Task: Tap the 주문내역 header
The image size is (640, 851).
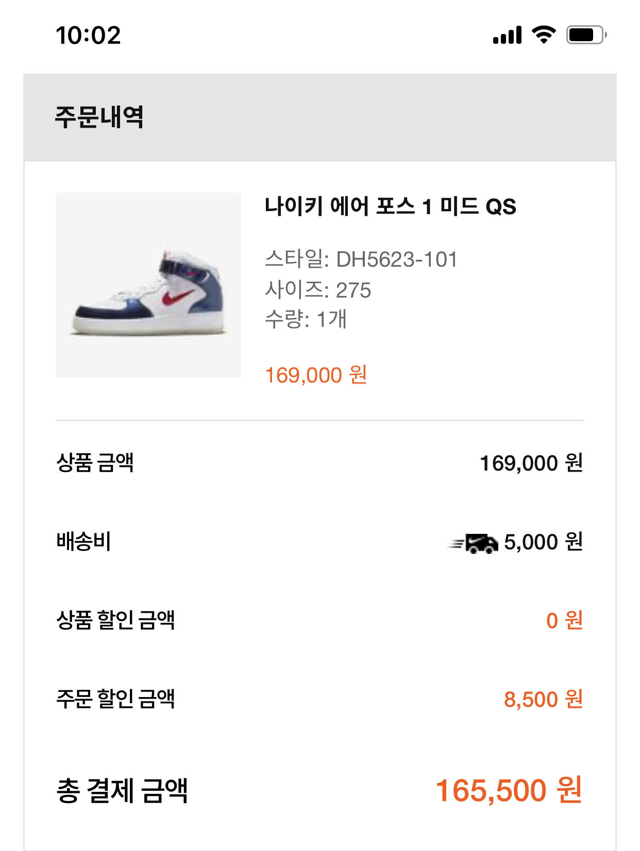Action: tap(99, 117)
